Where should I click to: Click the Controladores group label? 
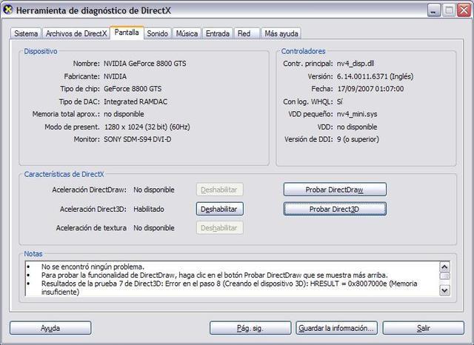303,51
